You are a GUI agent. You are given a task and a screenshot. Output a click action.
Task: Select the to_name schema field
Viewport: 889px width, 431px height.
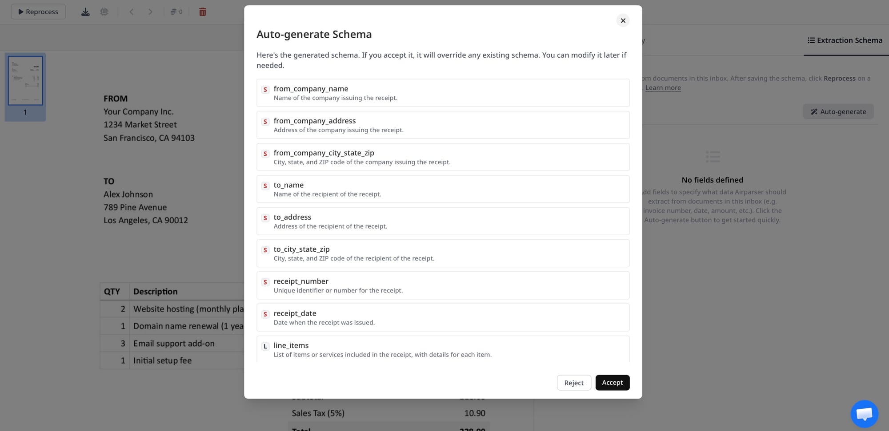coord(443,189)
